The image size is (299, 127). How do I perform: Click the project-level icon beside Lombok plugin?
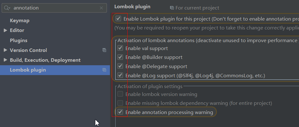pos(104,70)
